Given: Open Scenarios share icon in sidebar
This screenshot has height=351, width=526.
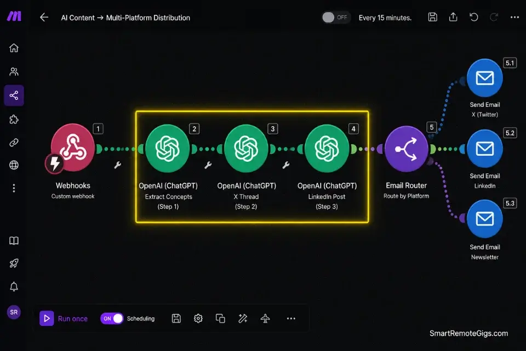Looking at the screenshot, I should tap(14, 95).
